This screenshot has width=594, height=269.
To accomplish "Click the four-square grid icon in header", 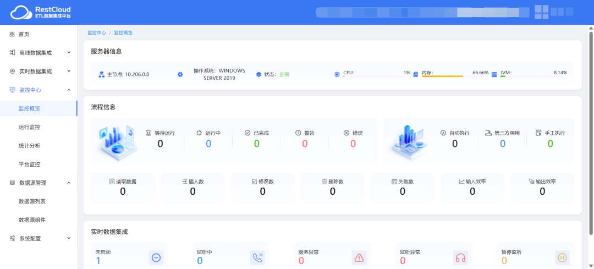I will (541, 12).
